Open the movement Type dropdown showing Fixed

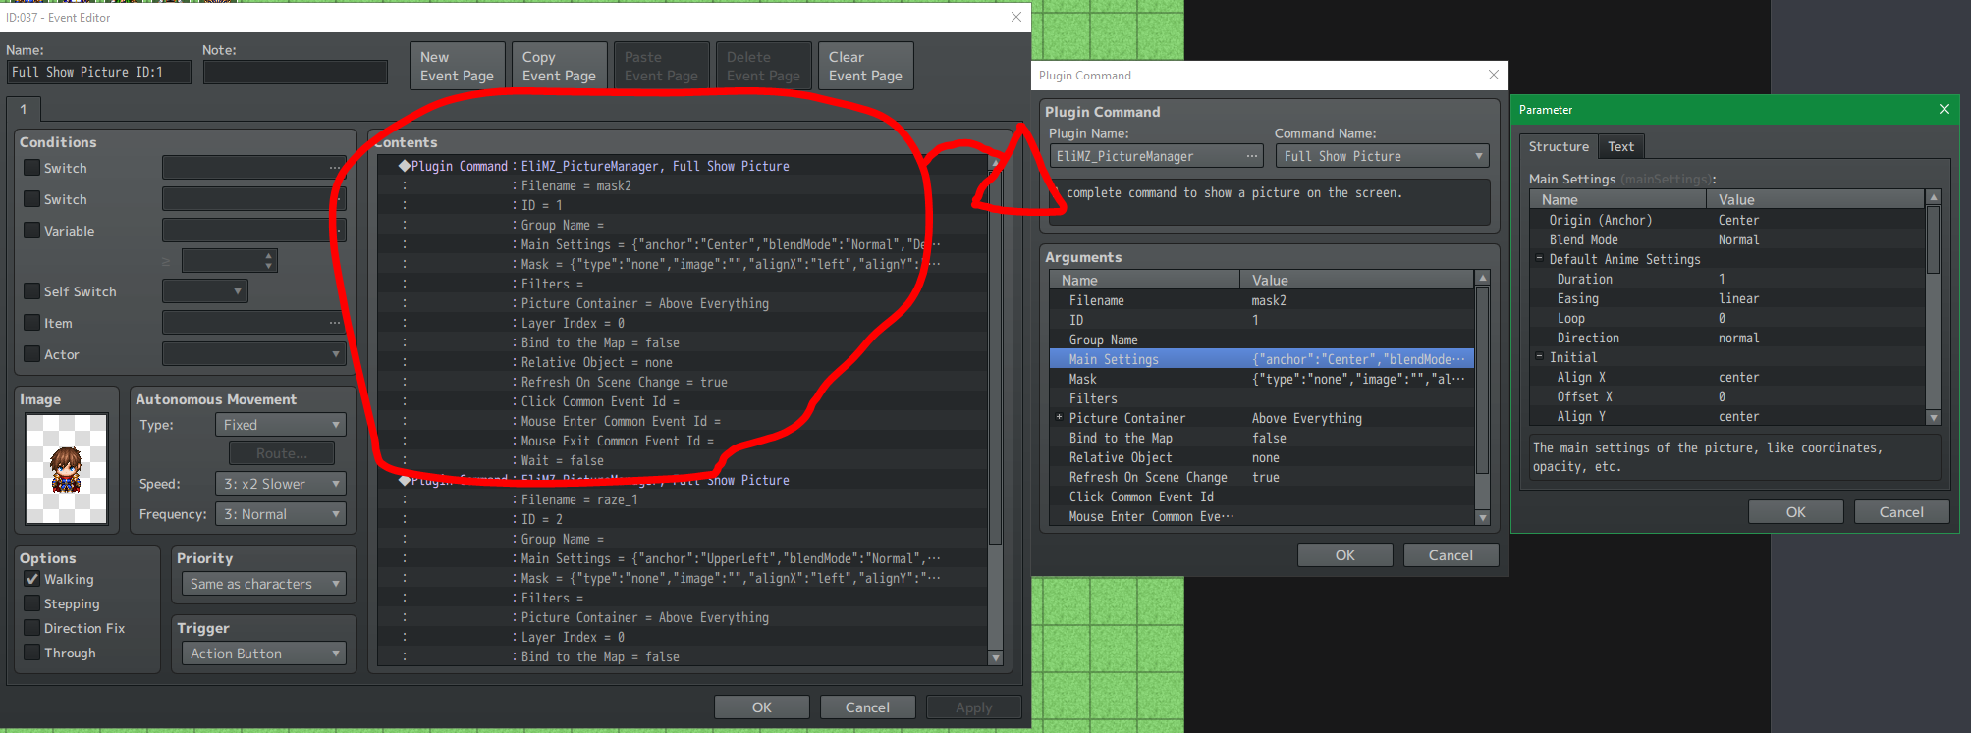click(280, 425)
